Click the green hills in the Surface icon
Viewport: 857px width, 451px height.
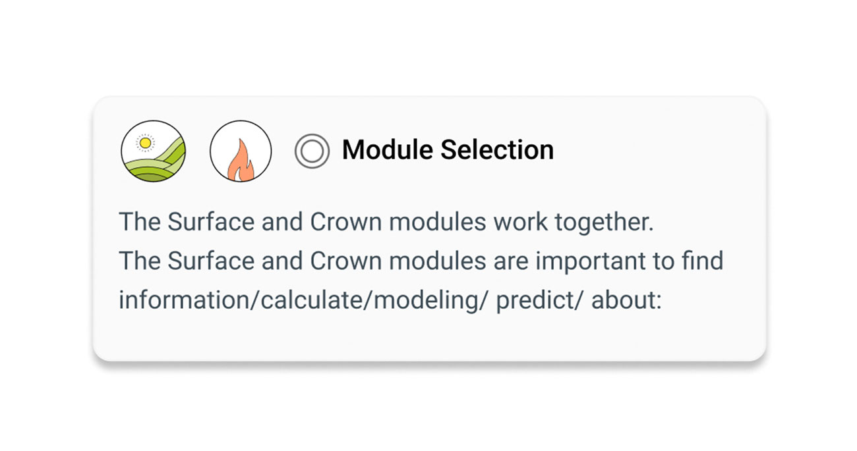pos(156,165)
